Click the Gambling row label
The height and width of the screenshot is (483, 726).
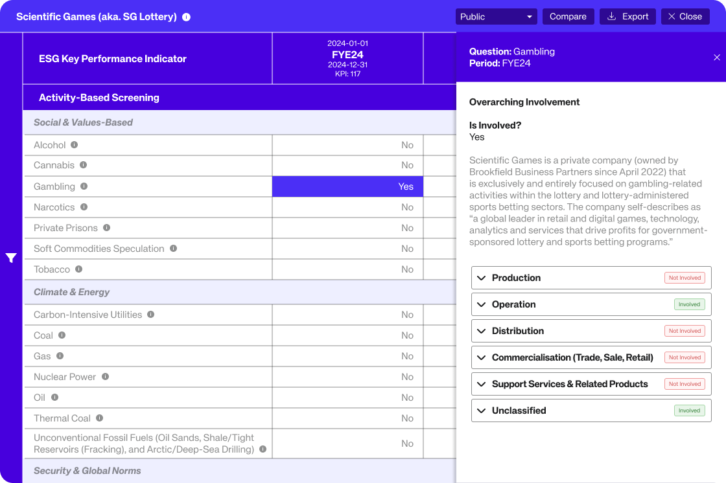pyautogui.click(x=54, y=186)
